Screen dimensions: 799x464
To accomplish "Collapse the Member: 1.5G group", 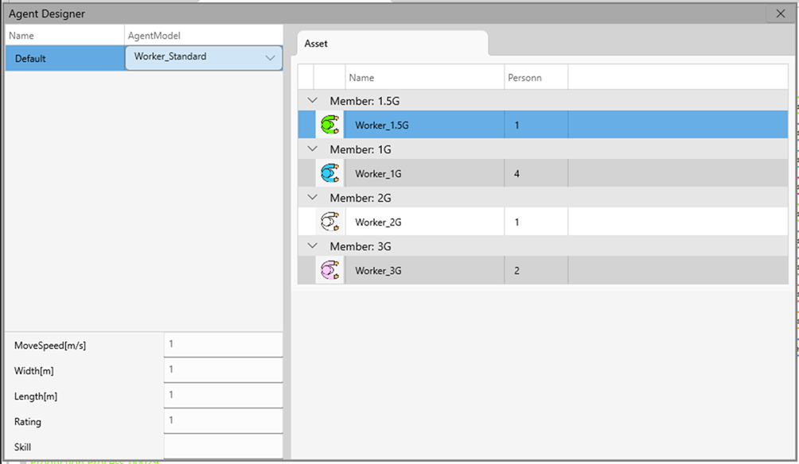I will click(313, 101).
